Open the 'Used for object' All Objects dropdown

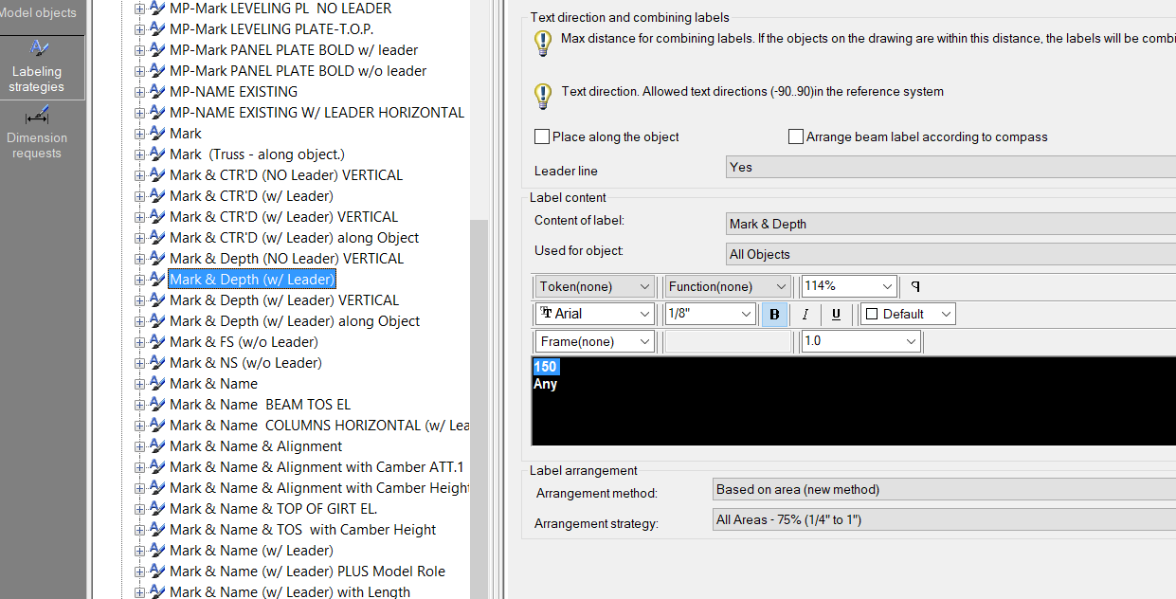950,254
